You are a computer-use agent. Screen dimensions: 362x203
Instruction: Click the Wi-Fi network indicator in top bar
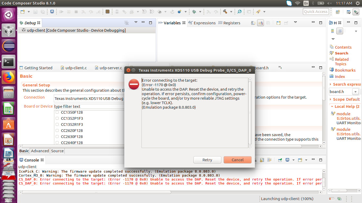(298, 3)
